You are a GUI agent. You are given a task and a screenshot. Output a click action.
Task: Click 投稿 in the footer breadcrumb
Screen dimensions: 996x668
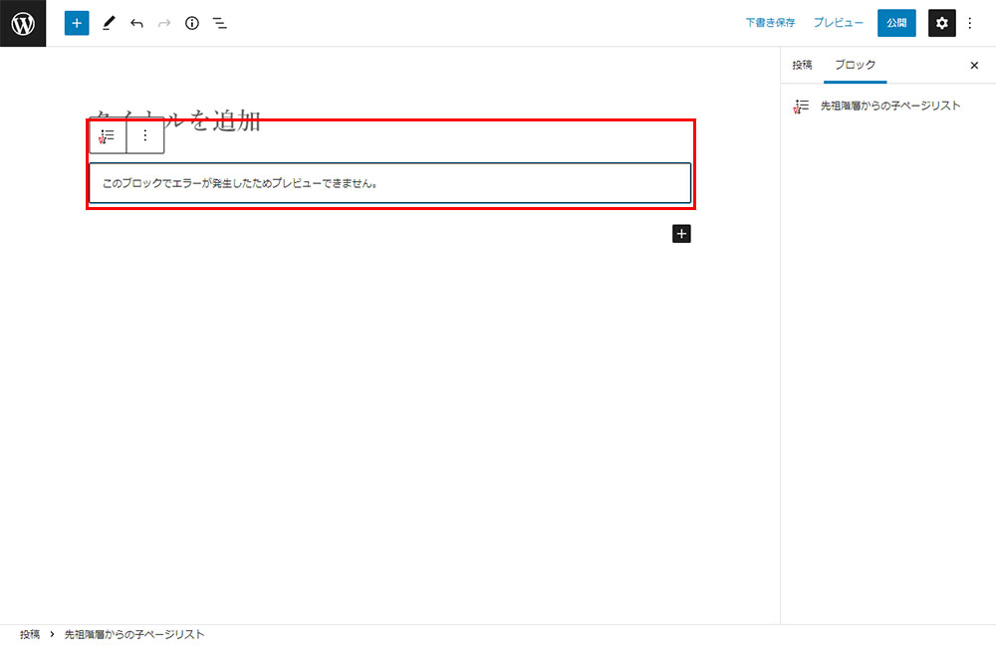tap(30, 634)
